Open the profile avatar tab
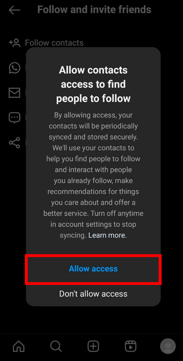 point(168,346)
